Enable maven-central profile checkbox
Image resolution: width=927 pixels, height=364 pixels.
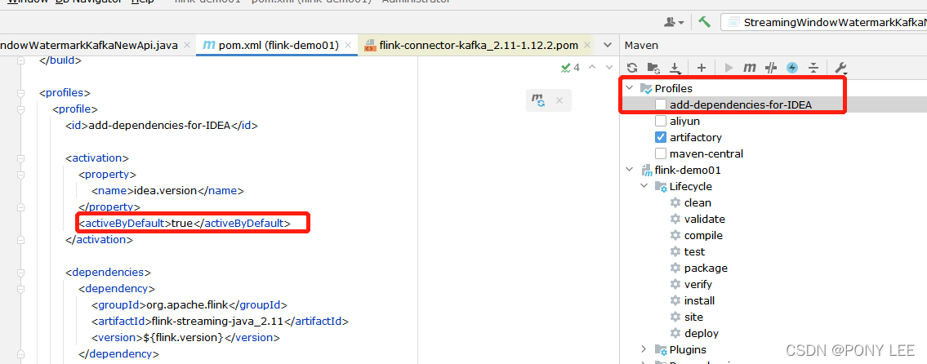661,153
